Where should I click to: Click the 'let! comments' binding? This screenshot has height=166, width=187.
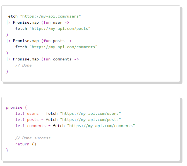tap(30, 126)
